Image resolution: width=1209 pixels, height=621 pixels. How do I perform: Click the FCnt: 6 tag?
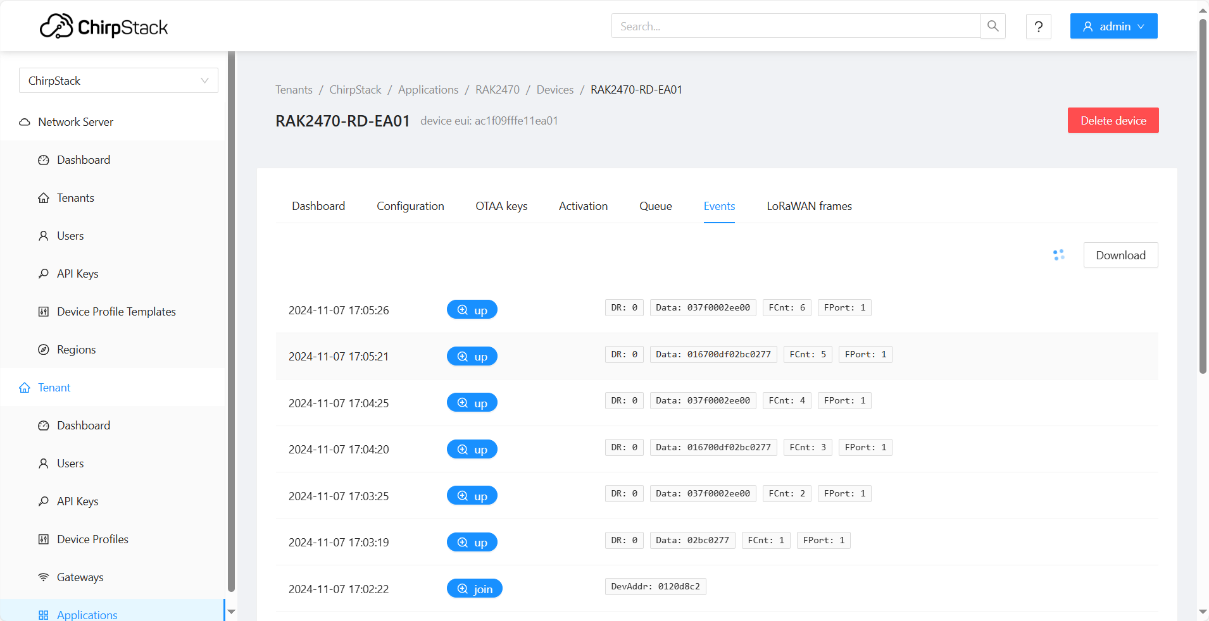[787, 307]
